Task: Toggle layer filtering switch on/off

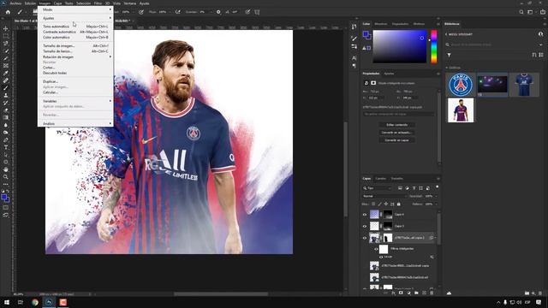Action: pyautogui.click(x=437, y=187)
